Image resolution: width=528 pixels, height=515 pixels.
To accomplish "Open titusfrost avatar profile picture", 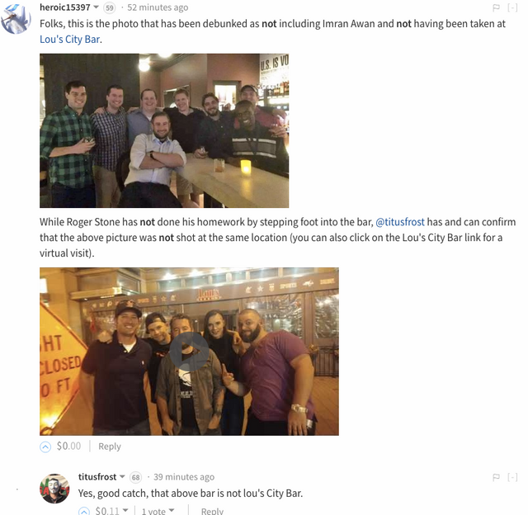I will pyautogui.click(x=55, y=489).
